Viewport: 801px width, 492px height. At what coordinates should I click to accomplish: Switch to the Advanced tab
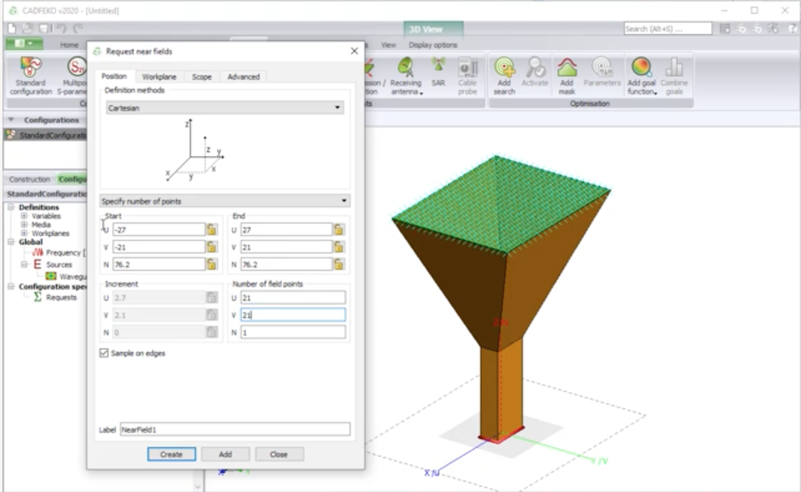coord(243,77)
